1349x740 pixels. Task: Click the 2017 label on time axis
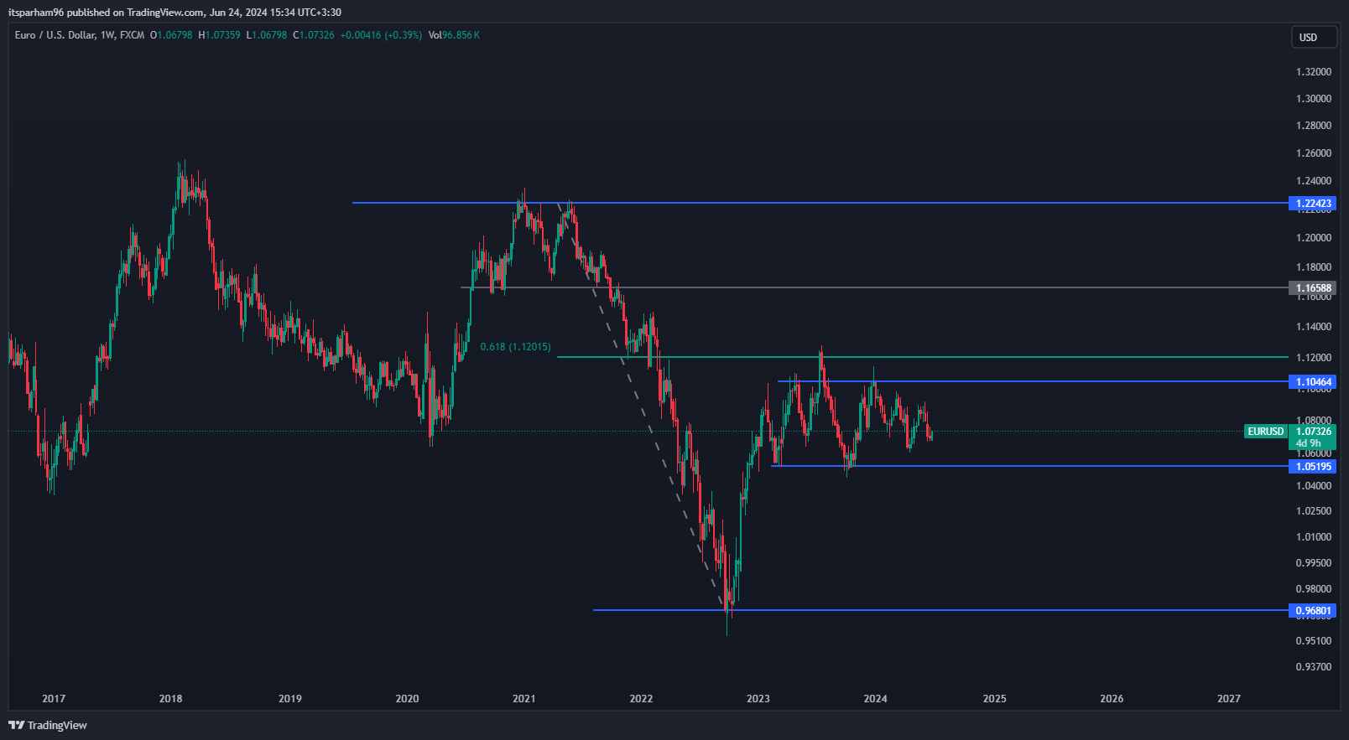pos(54,699)
